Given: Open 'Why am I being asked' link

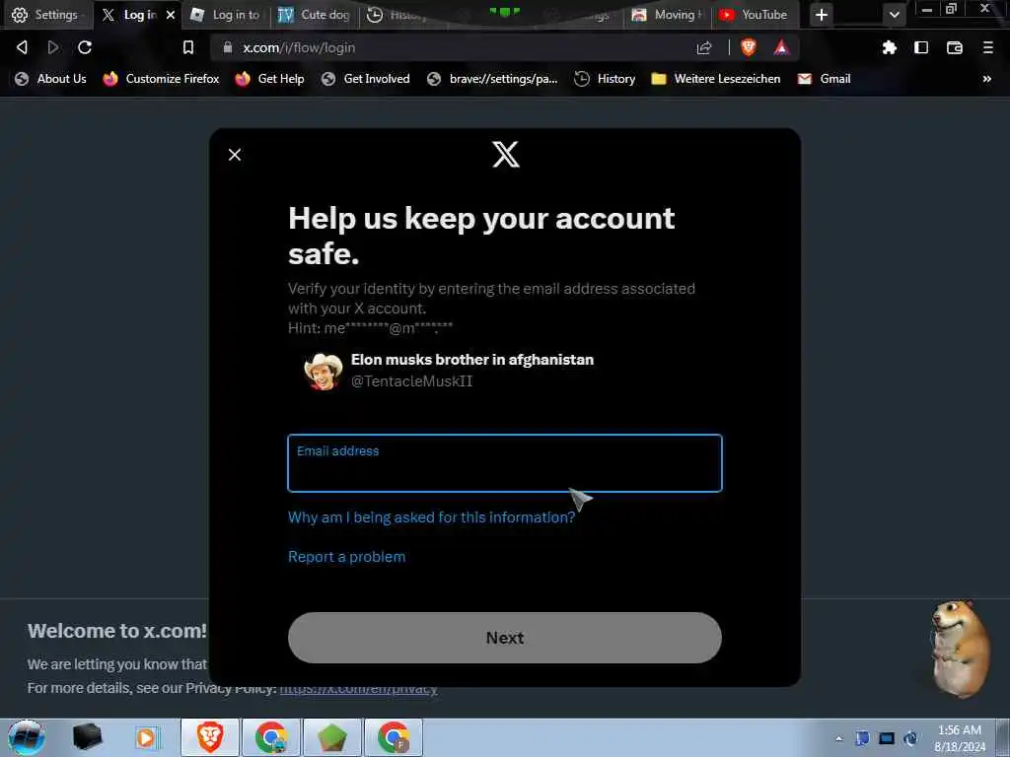Looking at the screenshot, I should (431, 516).
